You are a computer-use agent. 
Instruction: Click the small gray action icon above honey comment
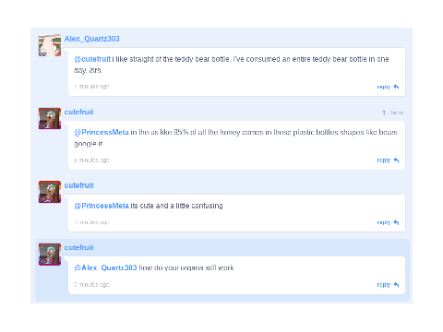[x=384, y=113]
